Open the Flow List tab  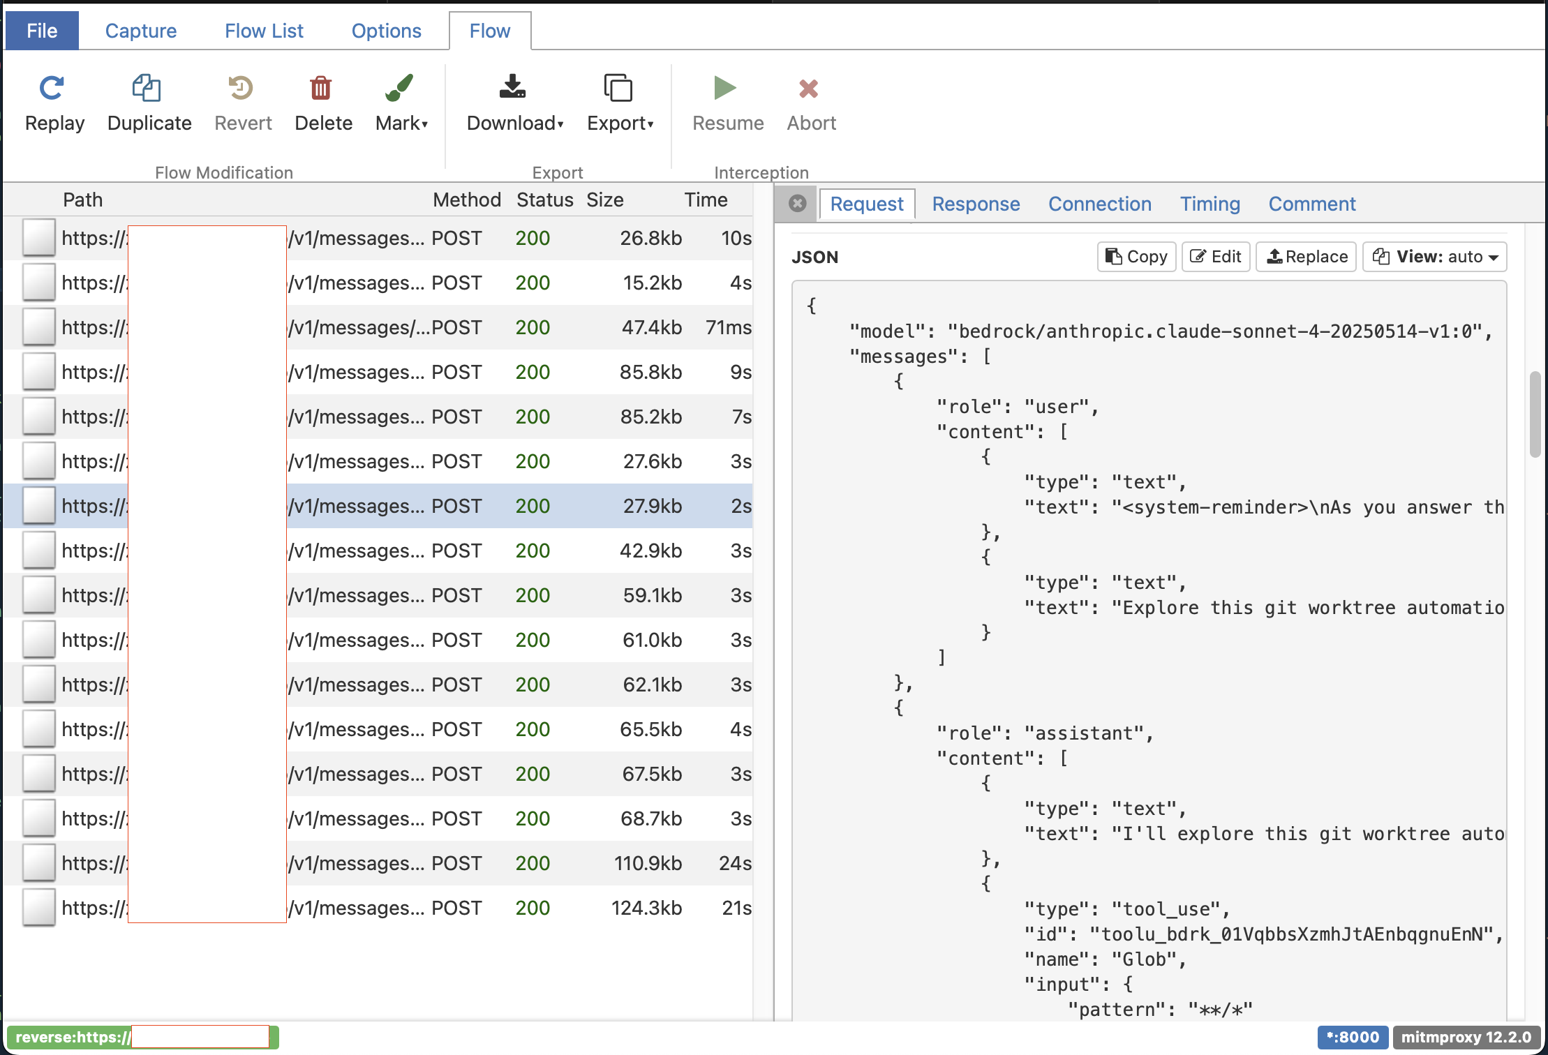pyautogui.click(x=264, y=31)
